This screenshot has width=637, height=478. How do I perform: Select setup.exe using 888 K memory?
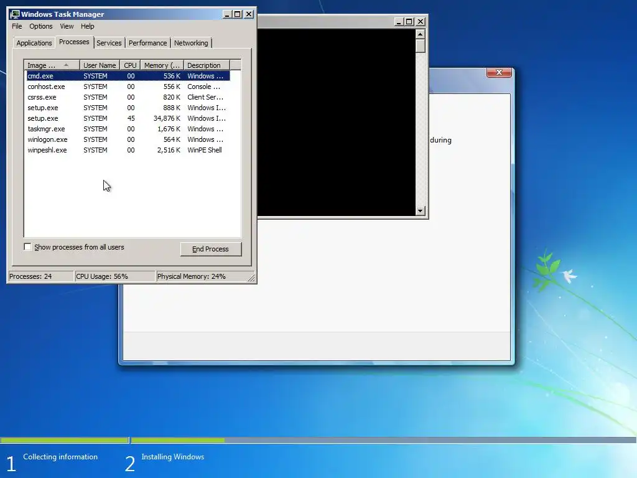[x=128, y=108]
